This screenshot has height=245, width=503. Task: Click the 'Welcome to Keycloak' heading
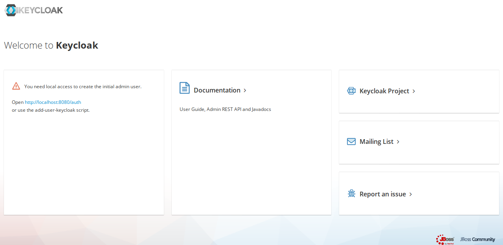[51, 45]
